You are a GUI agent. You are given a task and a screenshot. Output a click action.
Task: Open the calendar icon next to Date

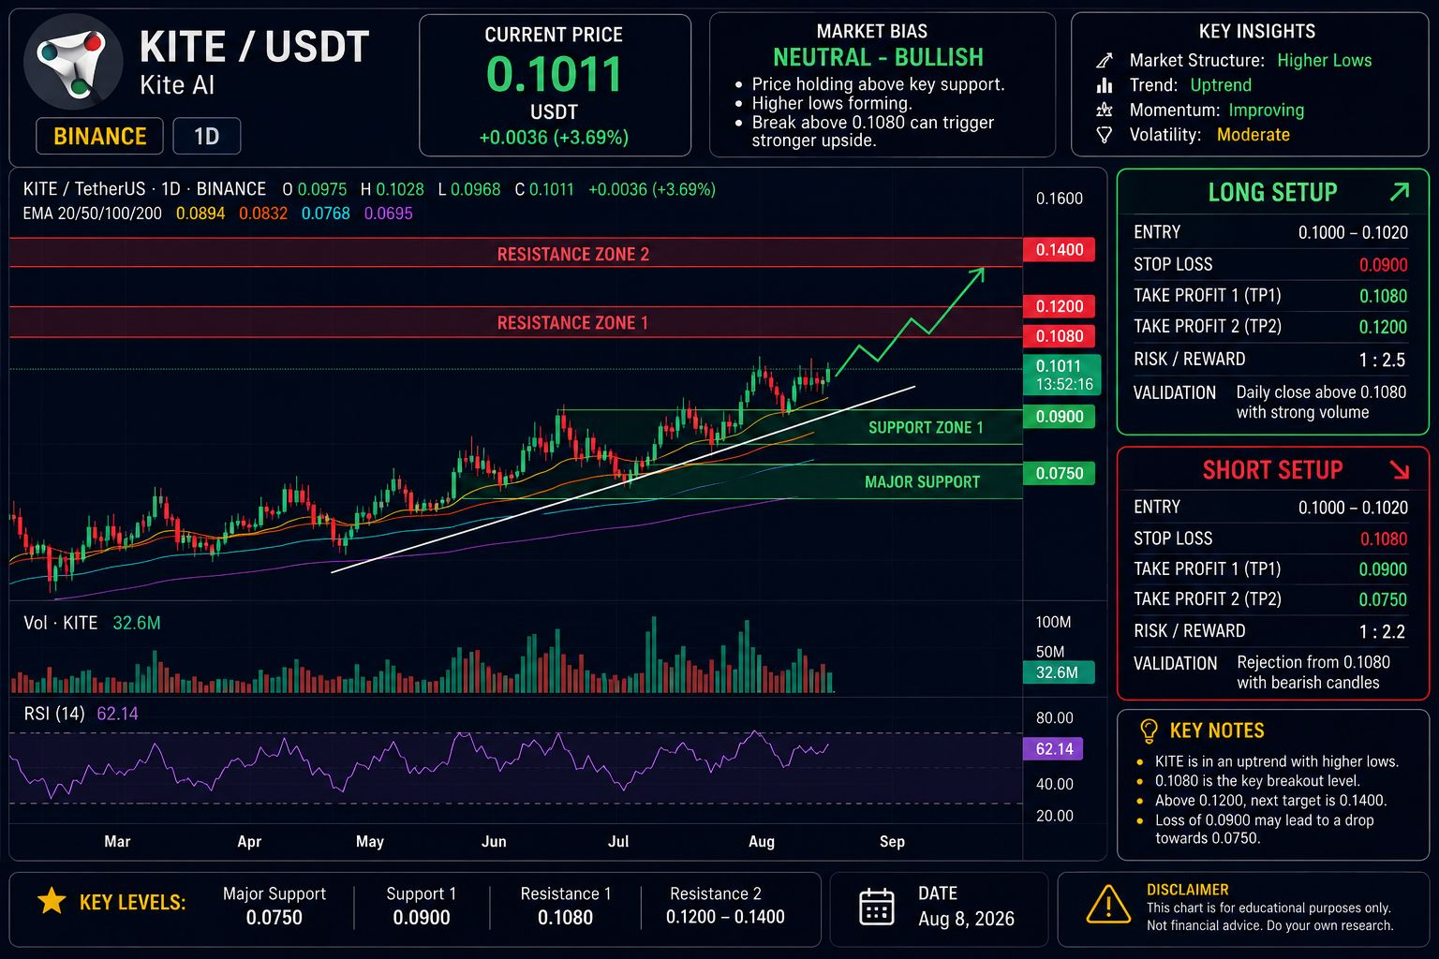pyautogui.click(x=877, y=907)
